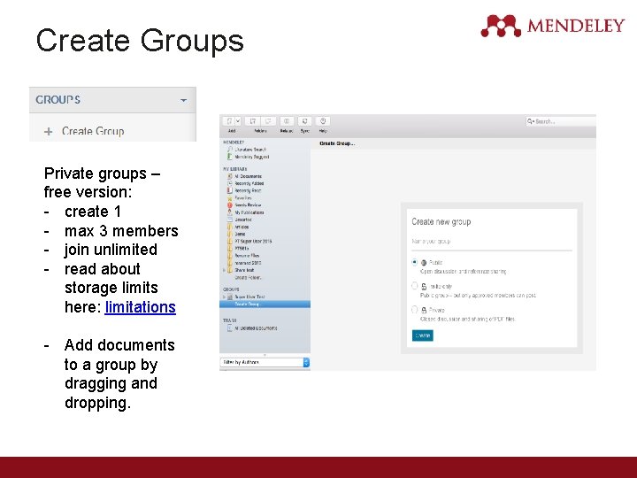Click the Mendeley logo

[552, 26]
